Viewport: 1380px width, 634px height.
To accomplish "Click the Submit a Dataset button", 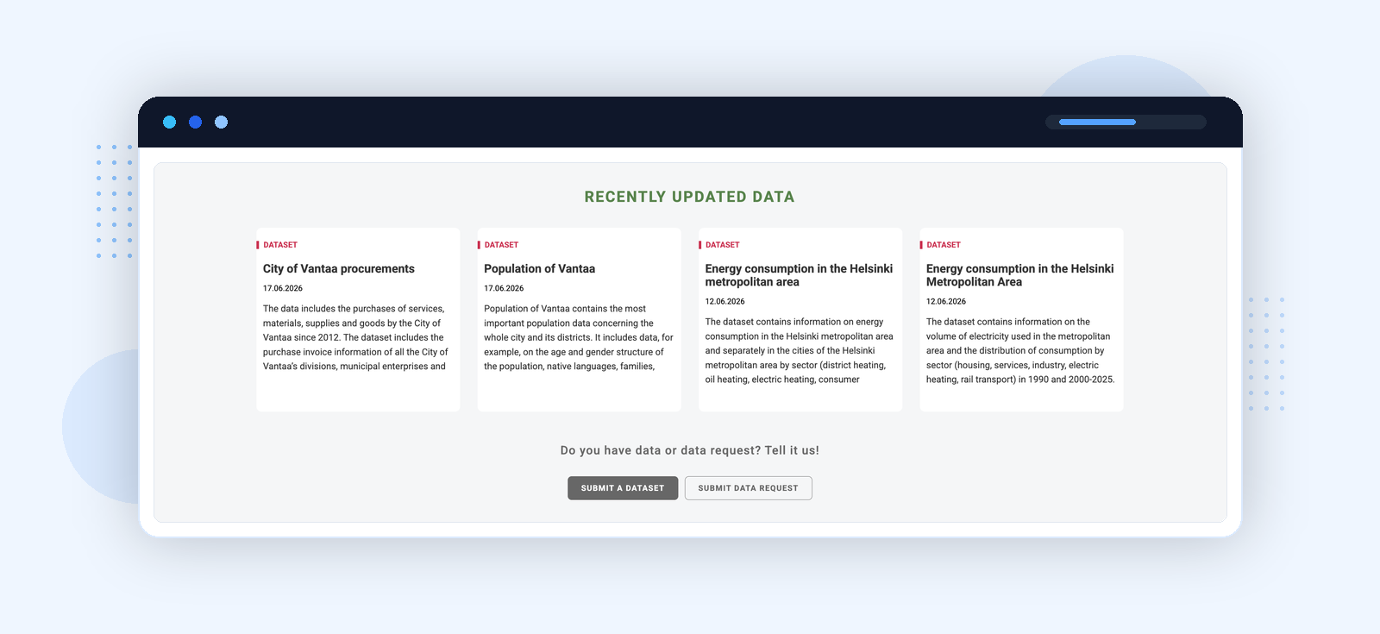I will coord(623,488).
